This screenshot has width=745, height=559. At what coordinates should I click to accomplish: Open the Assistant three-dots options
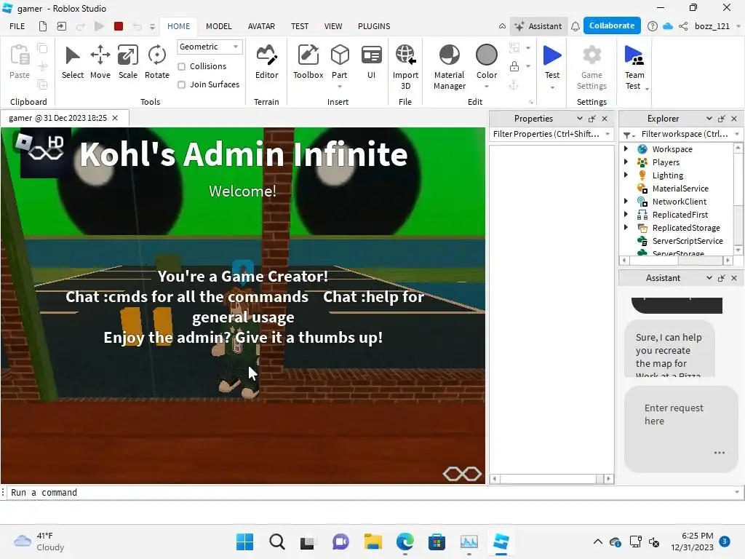[x=720, y=453]
